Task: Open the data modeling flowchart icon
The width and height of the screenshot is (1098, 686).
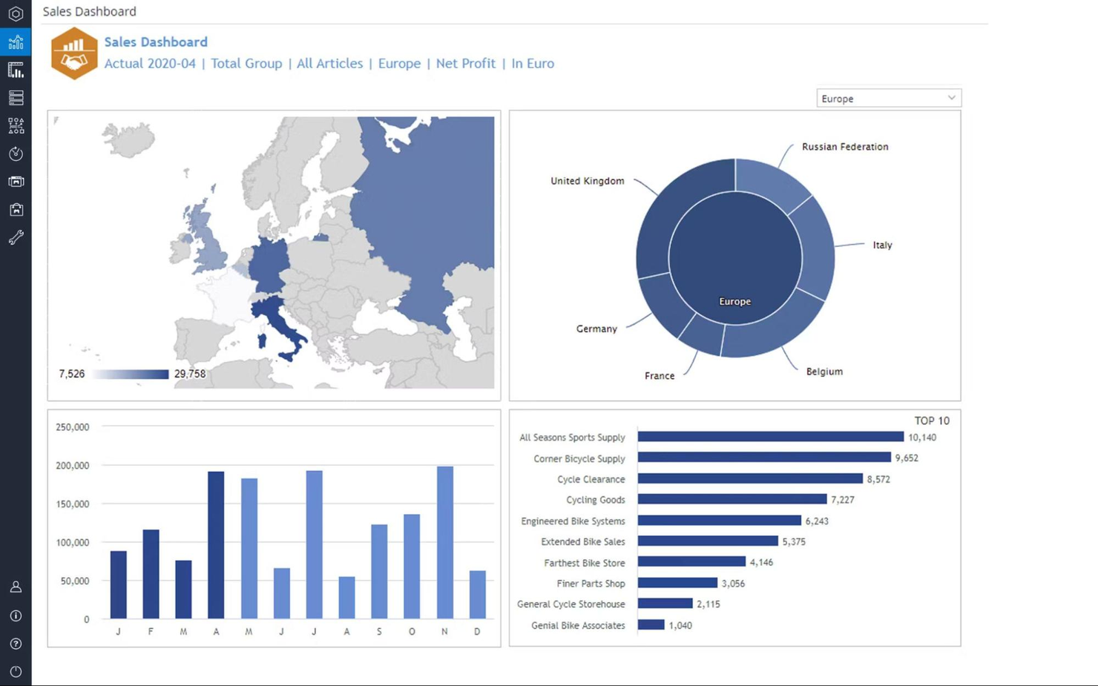Action: click(16, 125)
